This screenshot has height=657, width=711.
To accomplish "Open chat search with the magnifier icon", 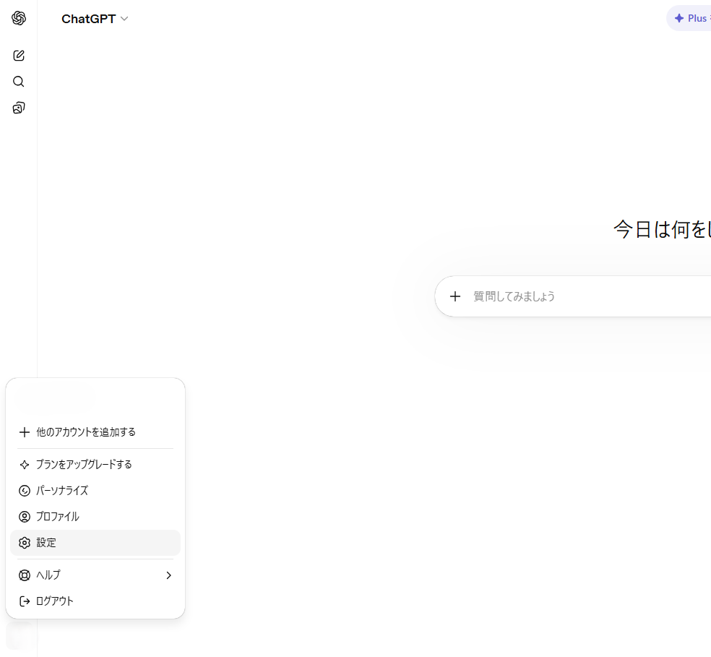I will coord(19,82).
